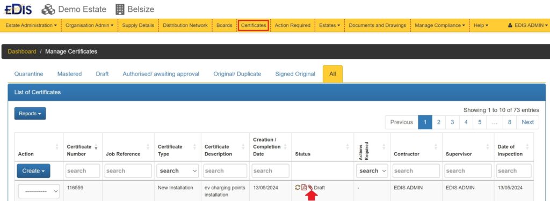Click the paperclip attachment icon beside Draft

click(310, 188)
